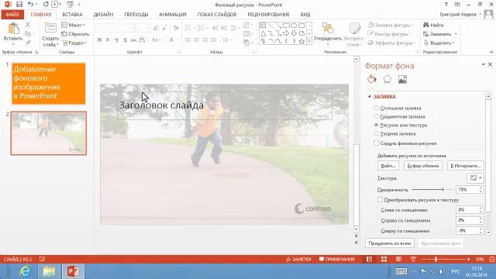Viewport: 496px width, 279px height.
Task: Open the Раздел section dropdown
Action: point(74,43)
